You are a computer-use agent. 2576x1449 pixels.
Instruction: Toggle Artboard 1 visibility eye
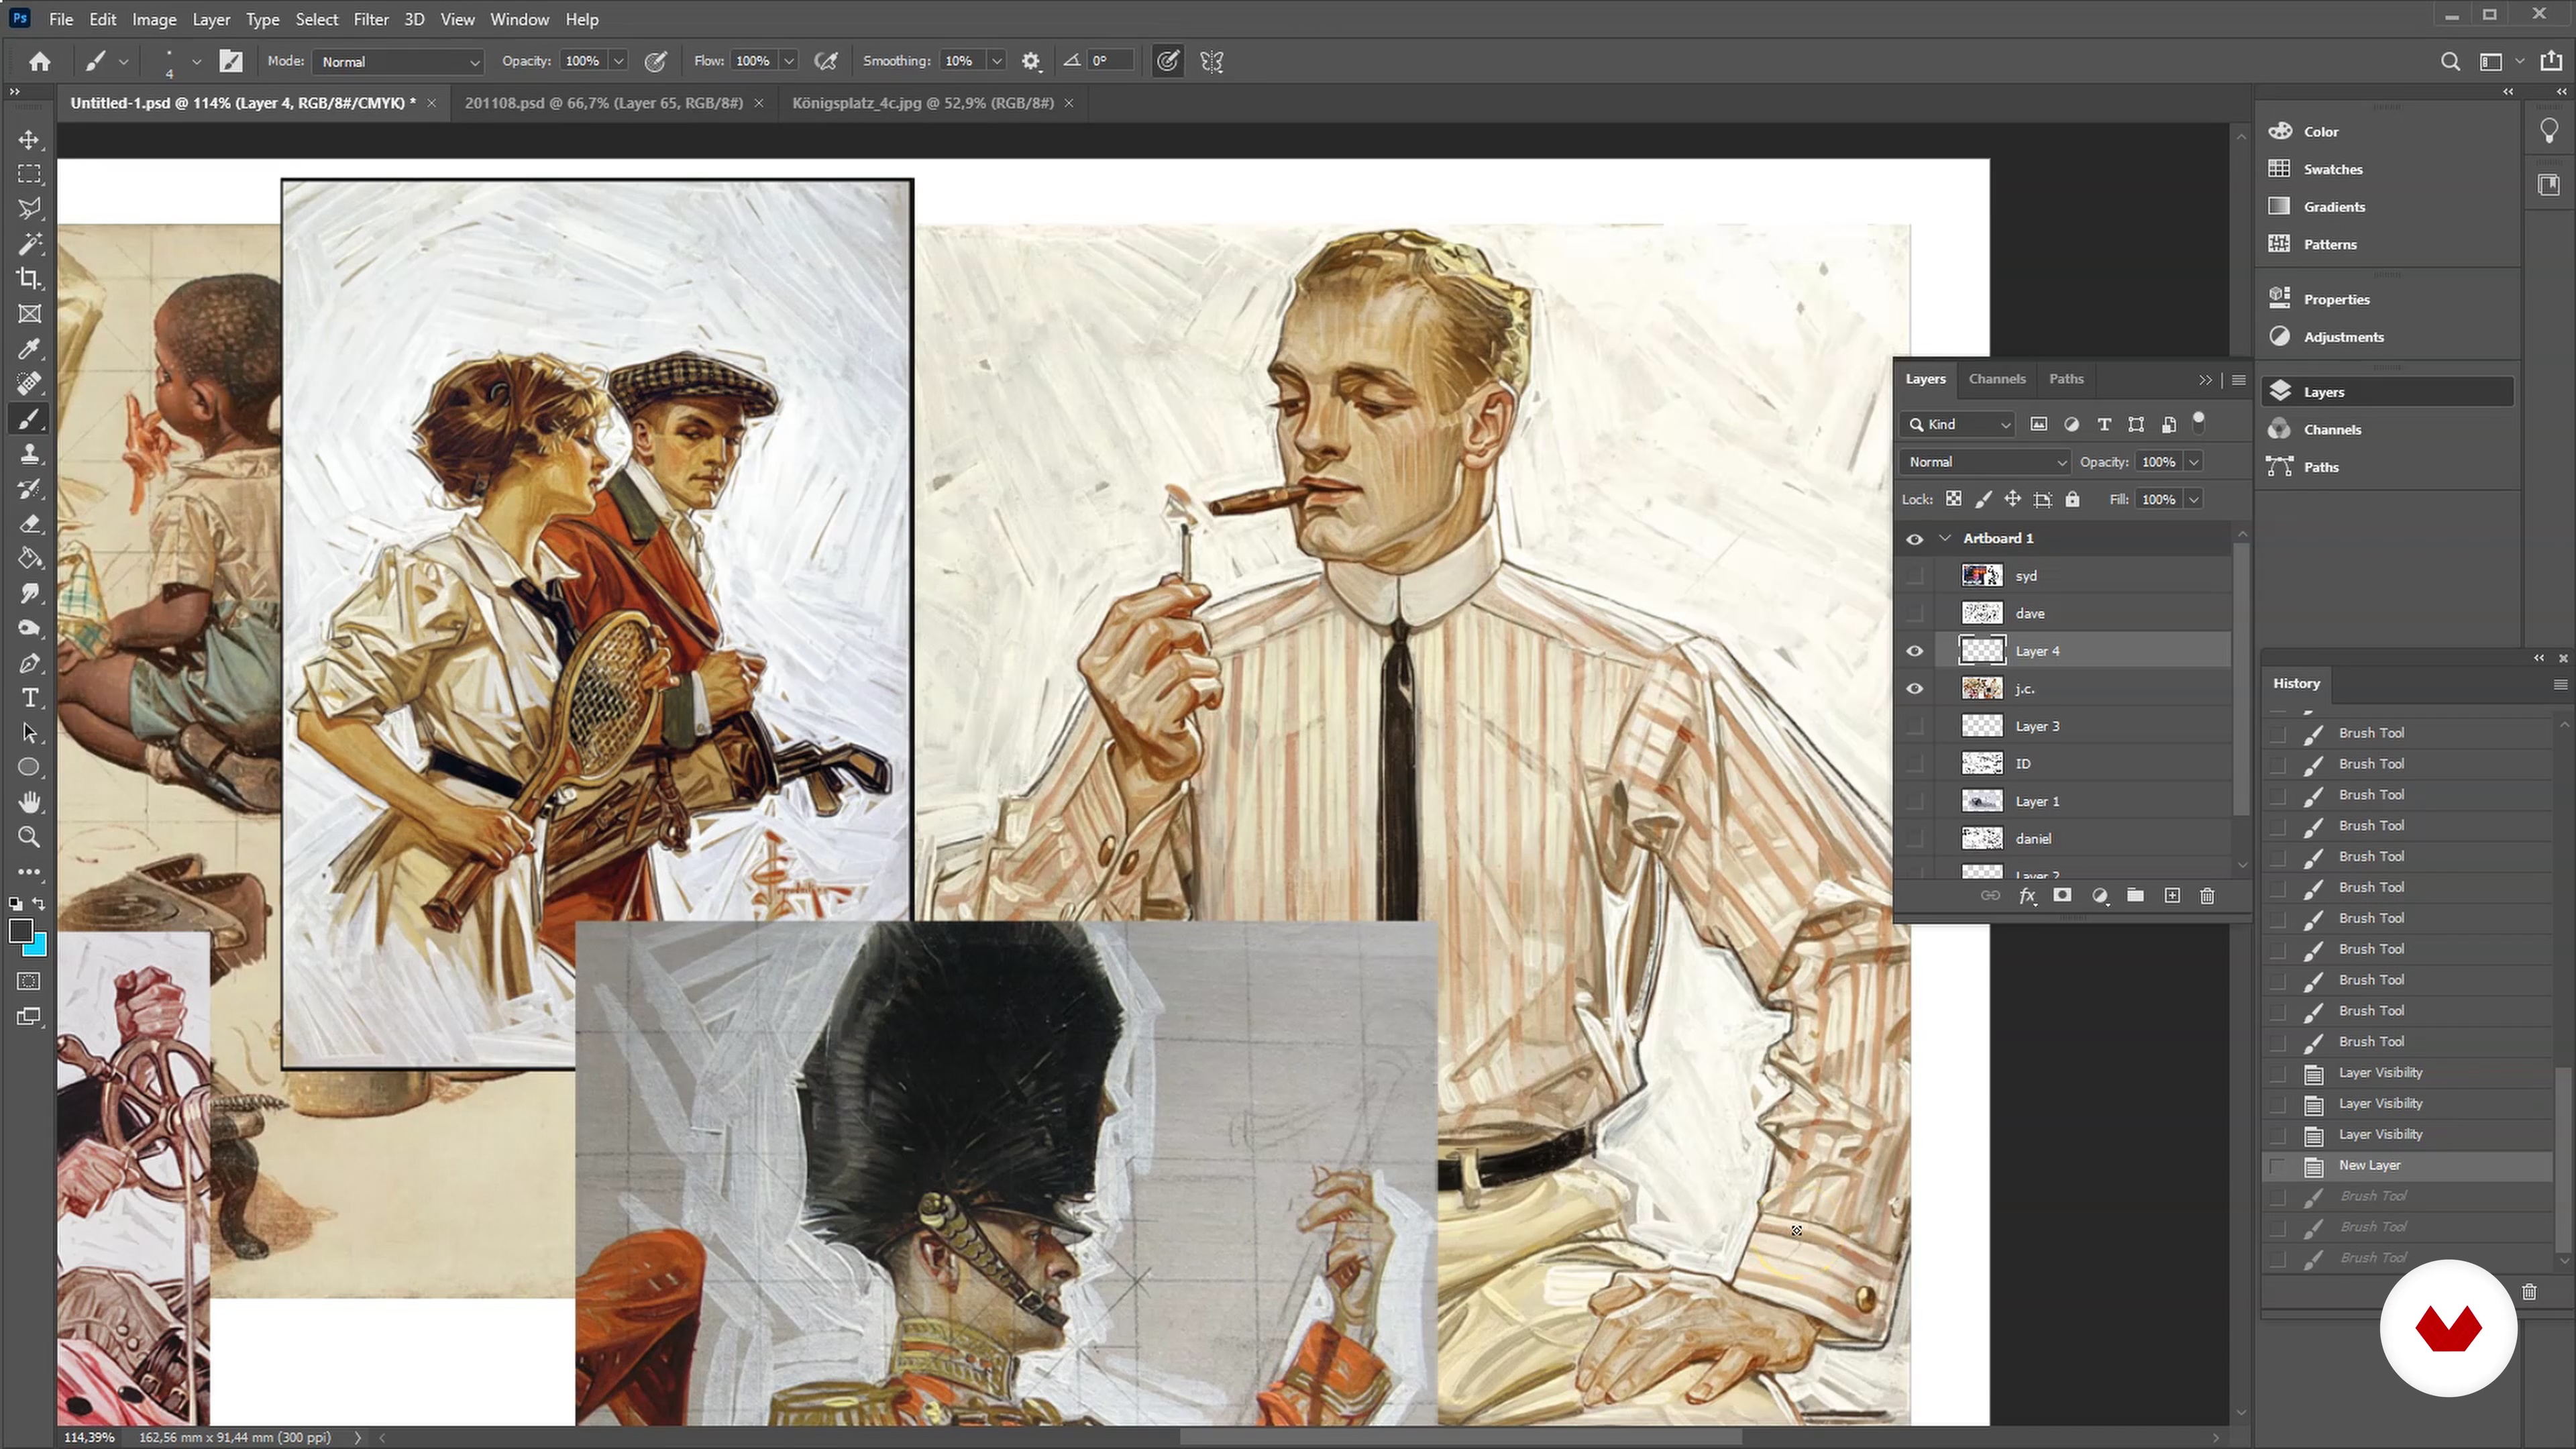(x=1914, y=539)
